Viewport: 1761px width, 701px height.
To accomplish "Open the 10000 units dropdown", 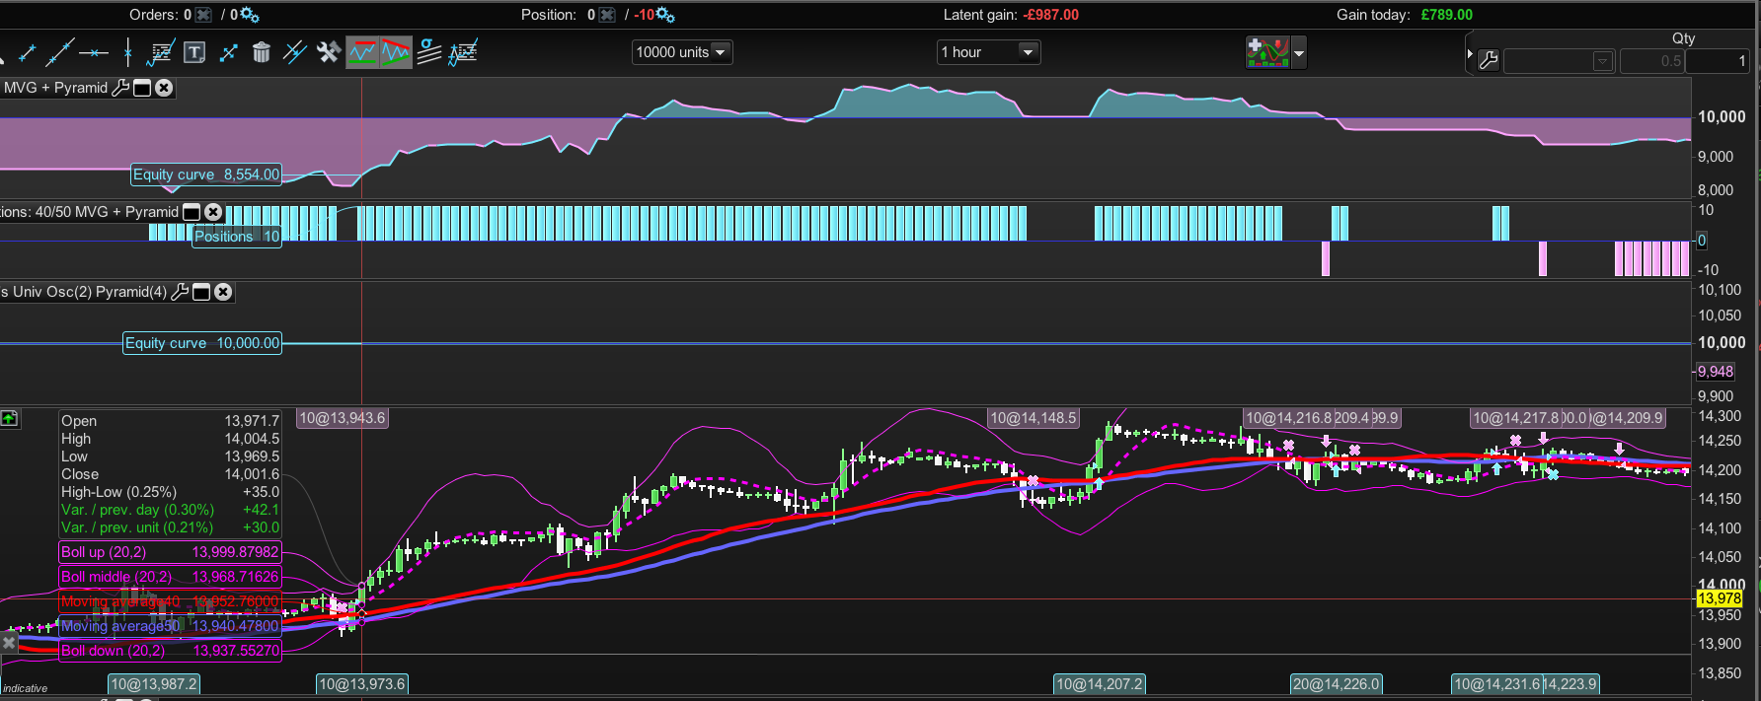I will (x=682, y=52).
